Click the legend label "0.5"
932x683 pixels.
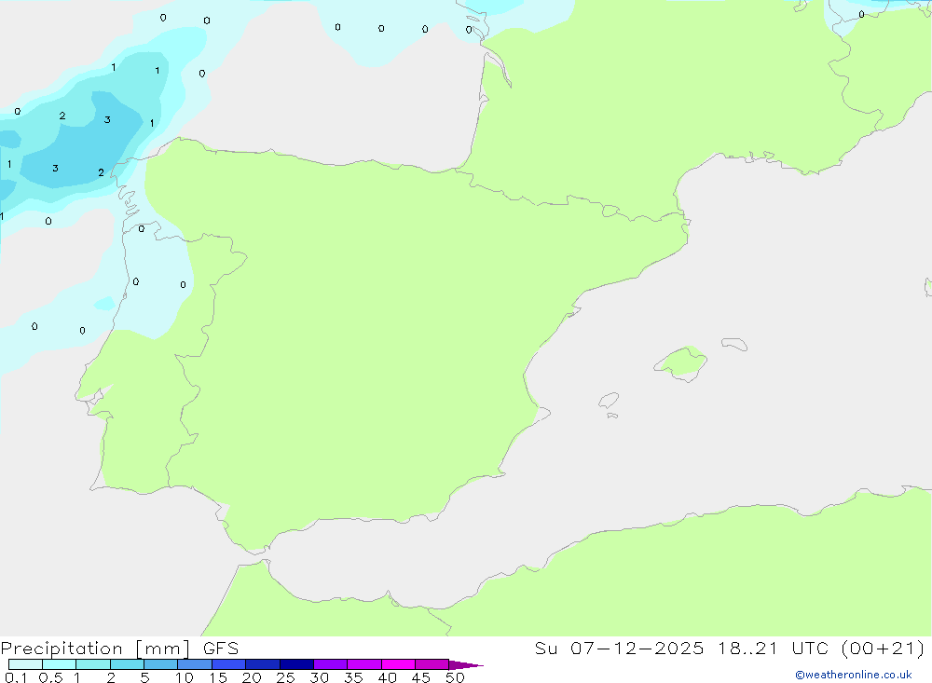click(x=50, y=677)
